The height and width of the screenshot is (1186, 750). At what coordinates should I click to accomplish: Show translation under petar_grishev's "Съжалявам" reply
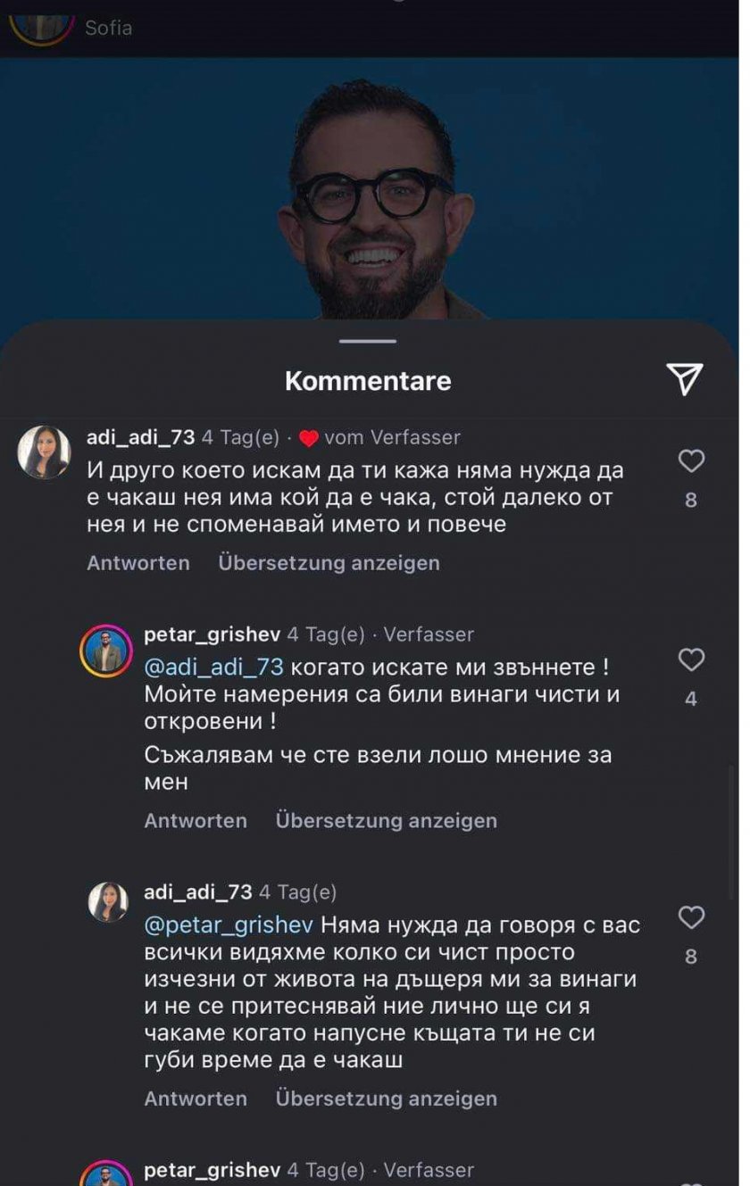[x=386, y=820]
